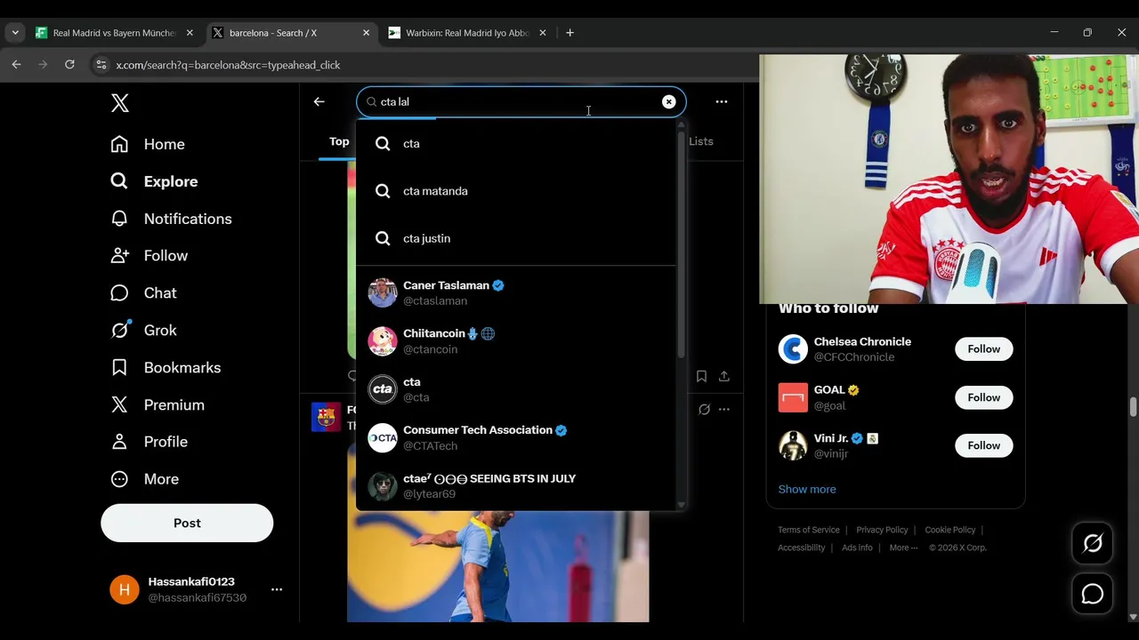This screenshot has width=1139, height=640.
Task: Click browser back arrow
Action: click(16, 64)
